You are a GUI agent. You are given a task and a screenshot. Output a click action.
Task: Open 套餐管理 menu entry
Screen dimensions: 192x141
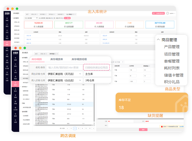pyautogui.click(x=172, y=61)
